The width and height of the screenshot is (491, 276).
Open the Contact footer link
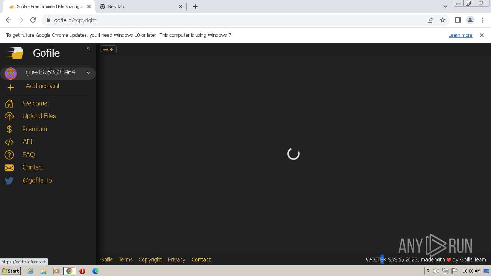(201, 260)
